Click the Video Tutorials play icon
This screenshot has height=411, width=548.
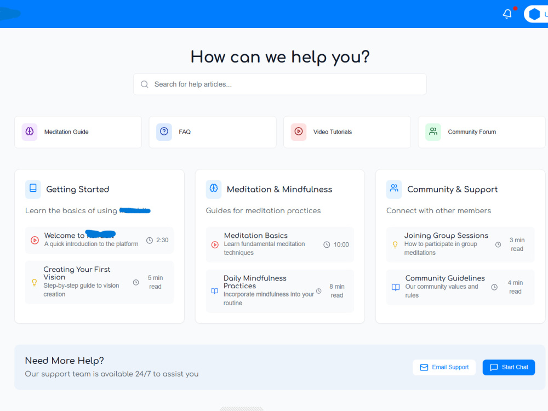pos(299,132)
